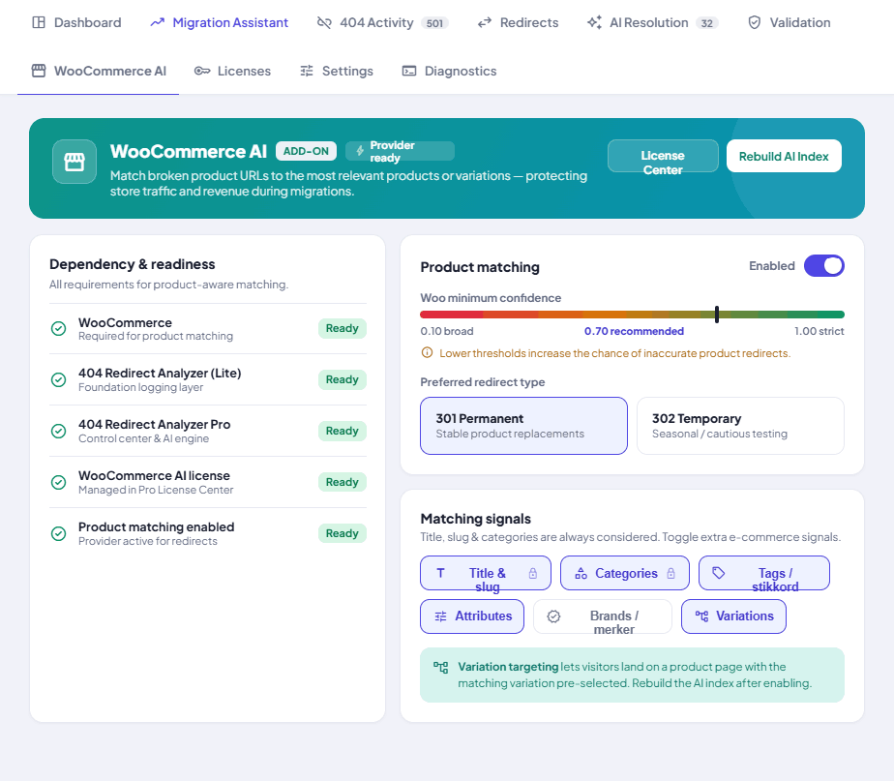Click the lock icon on Categories chip
The width and height of the screenshot is (894, 781).
click(671, 573)
